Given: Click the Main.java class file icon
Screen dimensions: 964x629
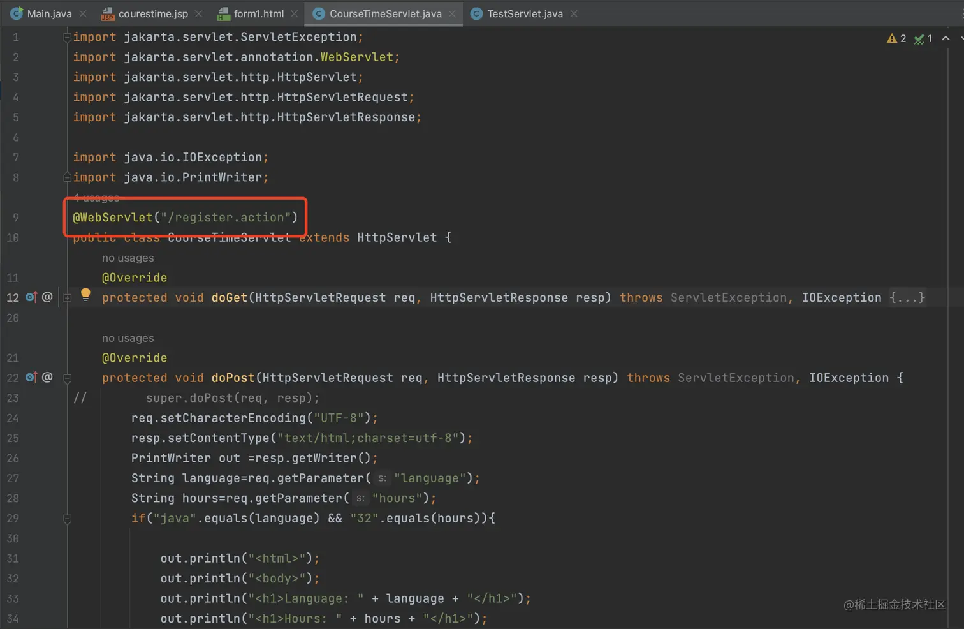Looking at the screenshot, I should (17, 13).
